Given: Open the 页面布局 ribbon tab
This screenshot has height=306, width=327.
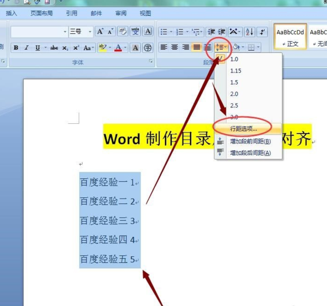Looking at the screenshot, I should click(x=41, y=13).
